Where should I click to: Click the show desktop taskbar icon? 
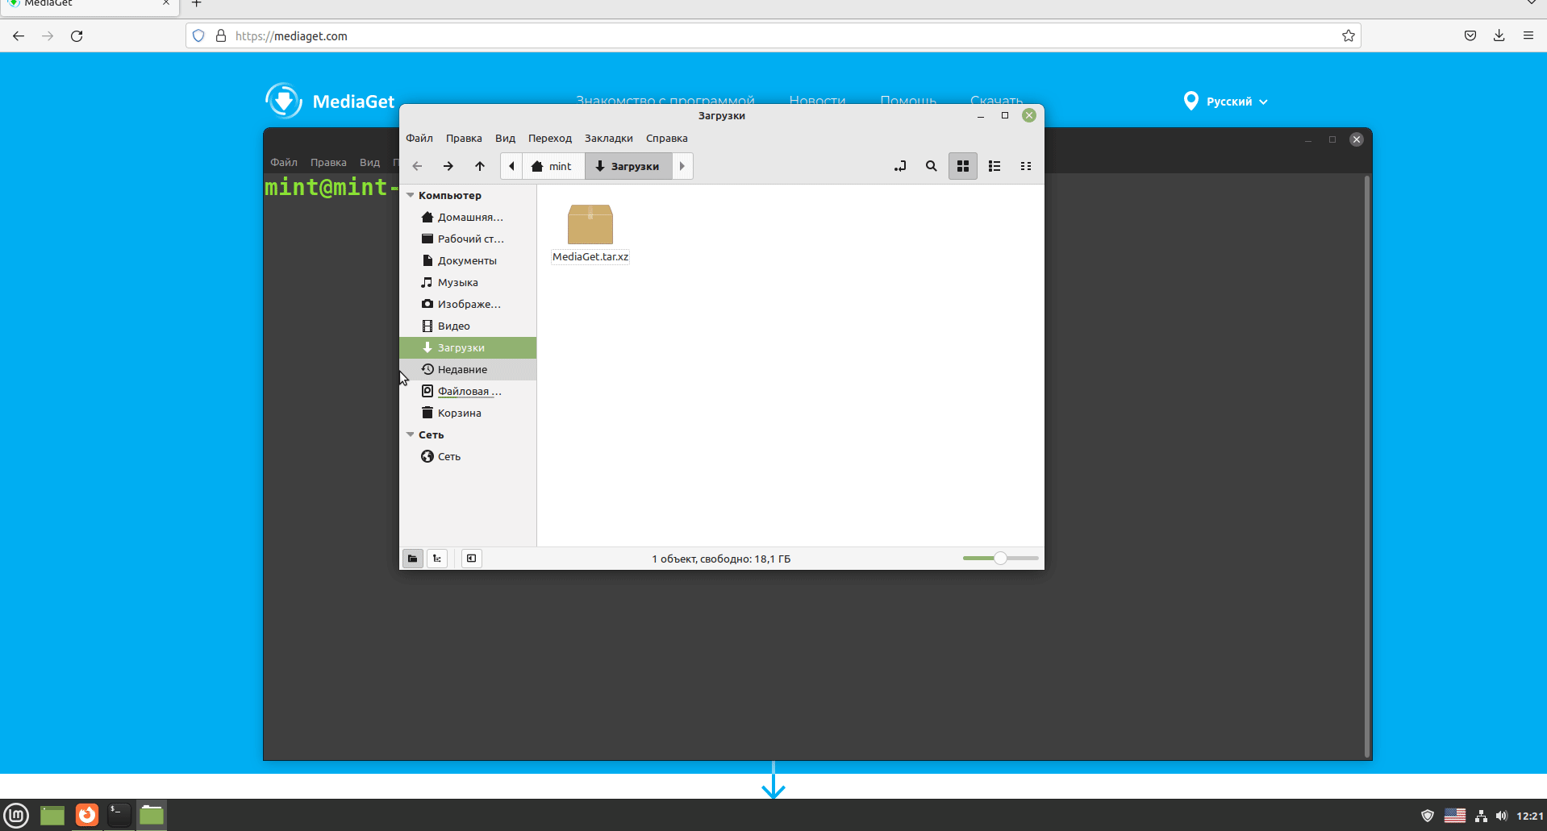(x=52, y=816)
